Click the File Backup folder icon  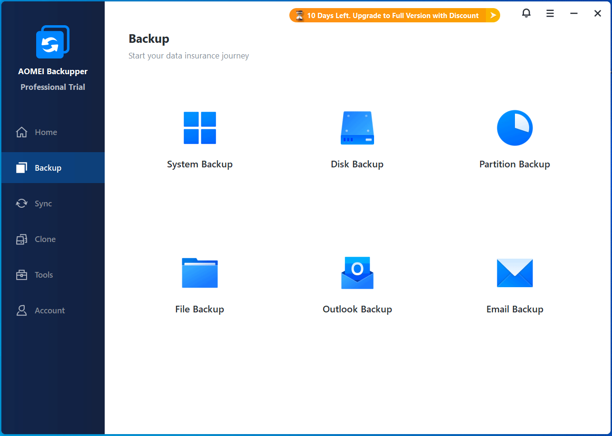coord(200,273)
